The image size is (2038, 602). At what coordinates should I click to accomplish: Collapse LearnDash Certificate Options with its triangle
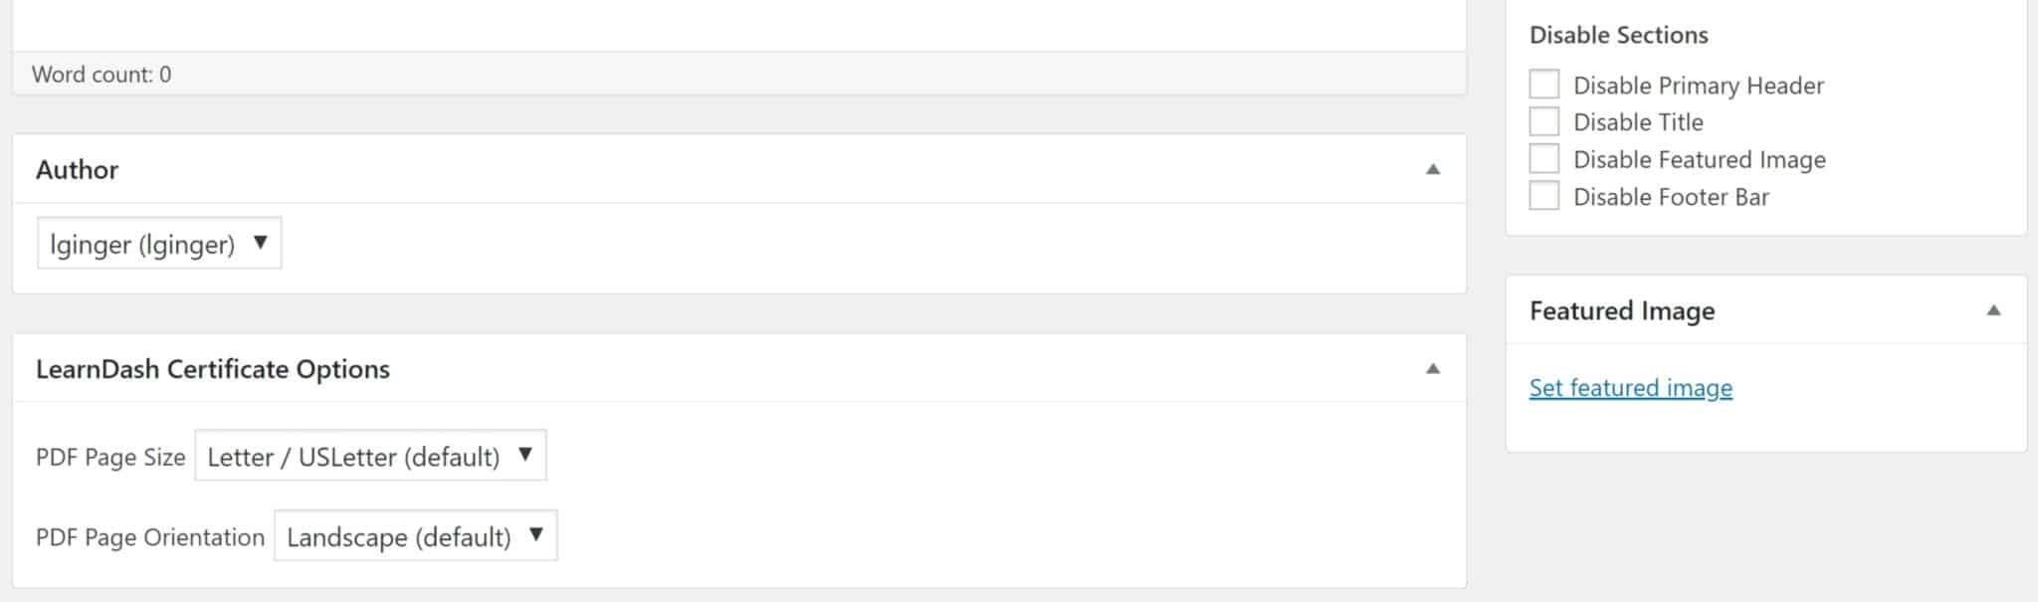pyautogui.click(x=1433, y=369)
